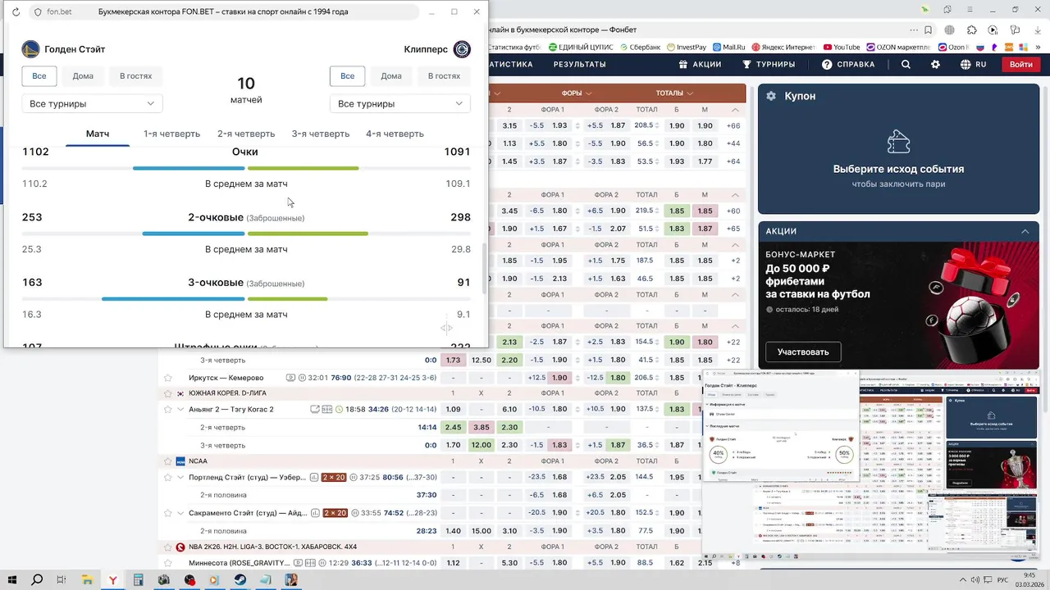1050x590 pixels.
Task: Open match tracker icon for Аньянг 2 match
Action: [x=327, y=409]
